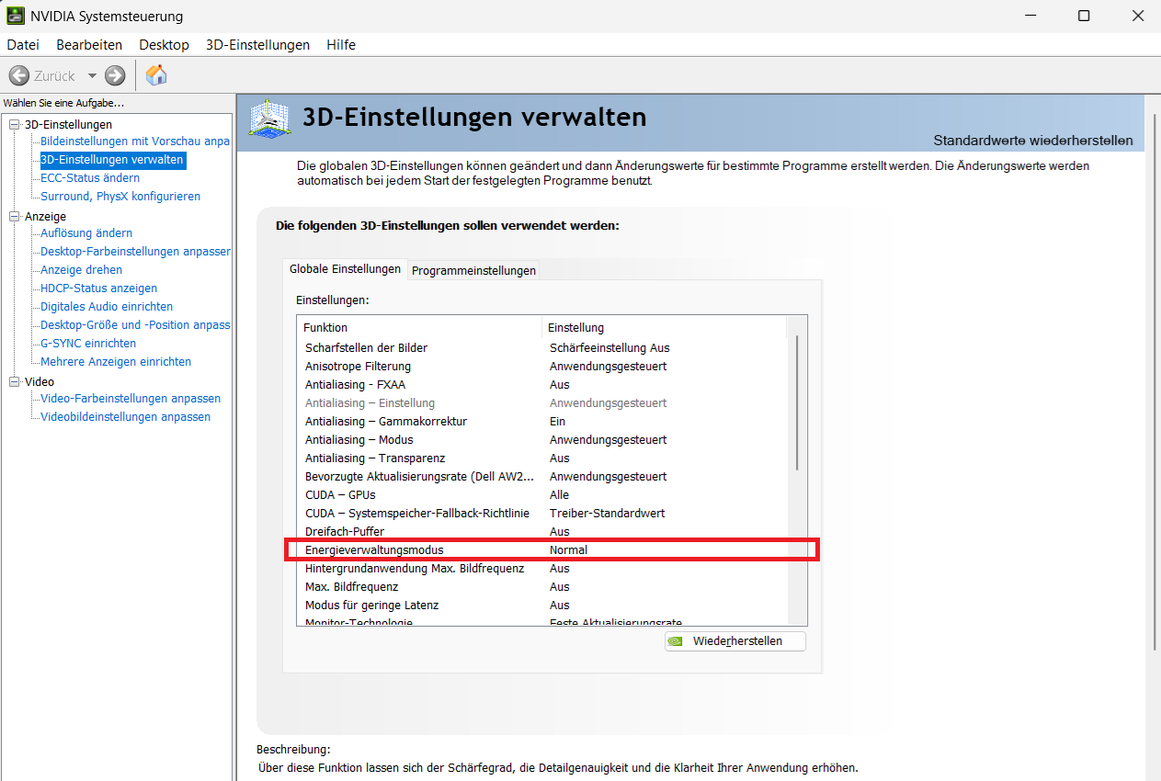
Task: Click the Einstellung column header
Action: pyautogui.click(x=665, y=327)
